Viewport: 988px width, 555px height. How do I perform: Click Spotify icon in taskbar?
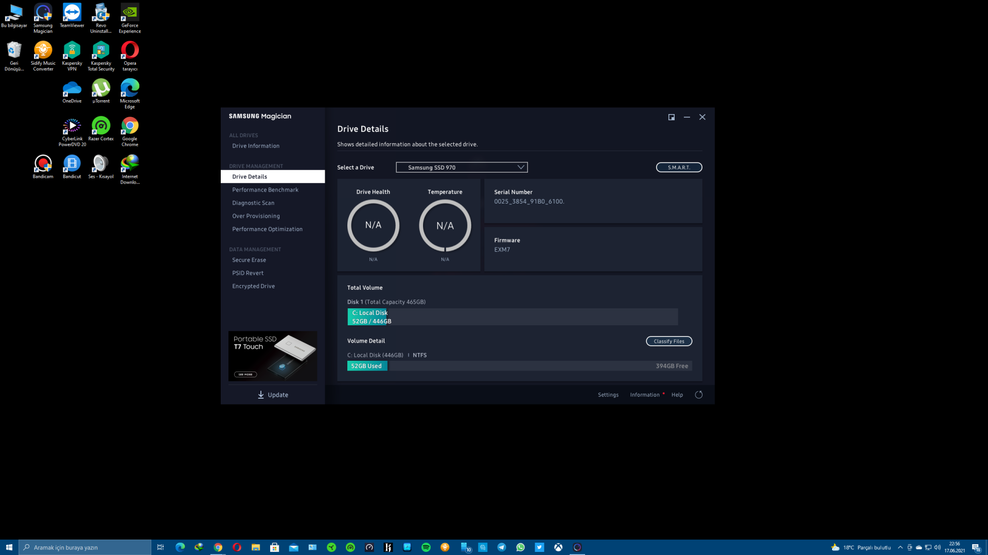click(426, 547)
